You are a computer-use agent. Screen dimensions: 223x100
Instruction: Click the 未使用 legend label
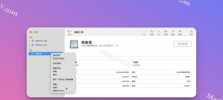(x=135, y=62)
